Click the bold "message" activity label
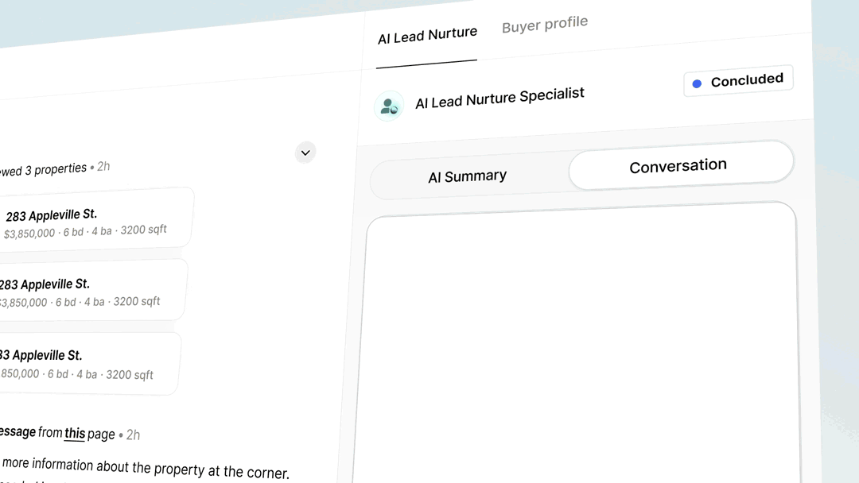The height and width of the screenshot is (483, 859). click(17, 431)
